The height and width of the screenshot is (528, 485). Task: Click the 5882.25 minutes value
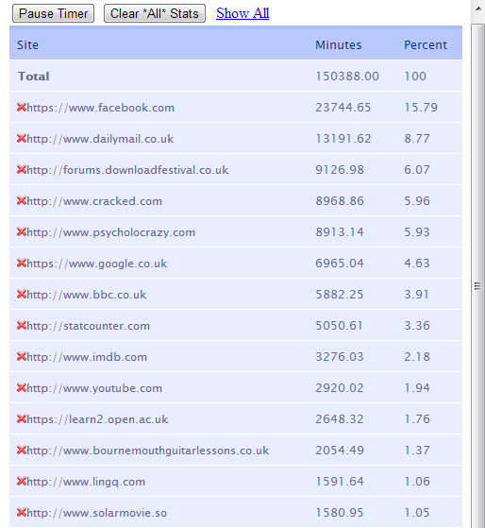[340, 295]
